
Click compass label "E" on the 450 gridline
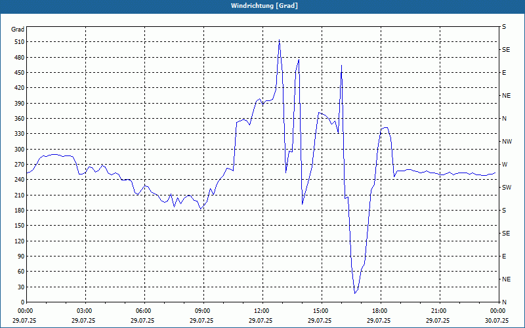coord(504,73)
